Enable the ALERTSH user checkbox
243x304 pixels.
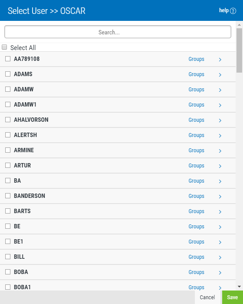coord(8,135)
